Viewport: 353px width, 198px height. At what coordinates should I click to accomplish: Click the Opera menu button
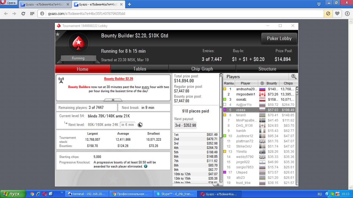[9, 3]
